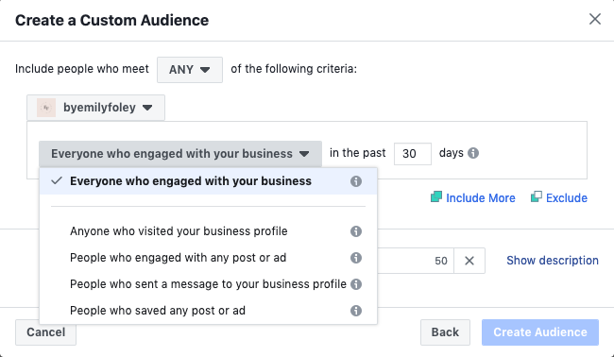Close the Create a Custom Audience dialog
The image size is (614, 357).
pos(595,19)
